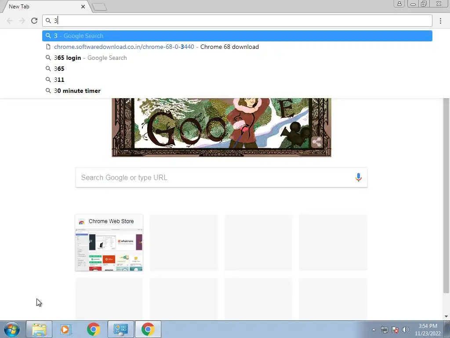Open the Chrome Web Store tile

[109, 242]
